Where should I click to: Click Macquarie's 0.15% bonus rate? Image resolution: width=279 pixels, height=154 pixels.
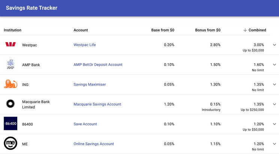[x=215, y=104]
